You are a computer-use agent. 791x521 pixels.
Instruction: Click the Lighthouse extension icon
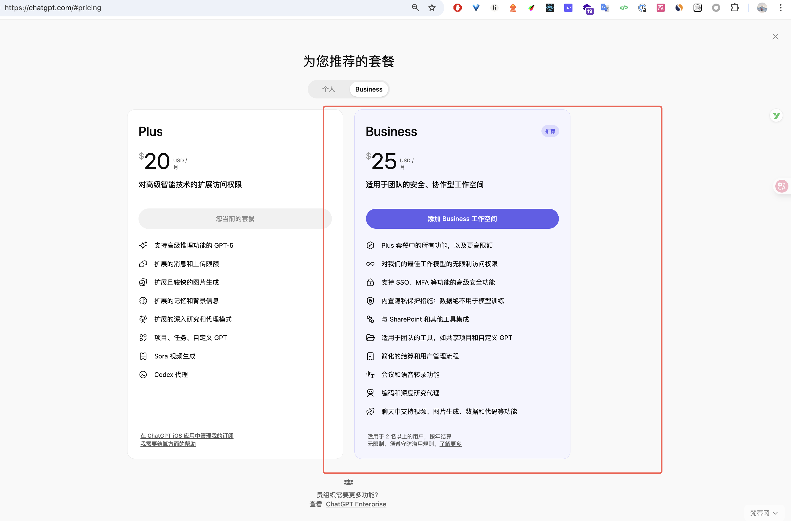[x=513, y=8]
